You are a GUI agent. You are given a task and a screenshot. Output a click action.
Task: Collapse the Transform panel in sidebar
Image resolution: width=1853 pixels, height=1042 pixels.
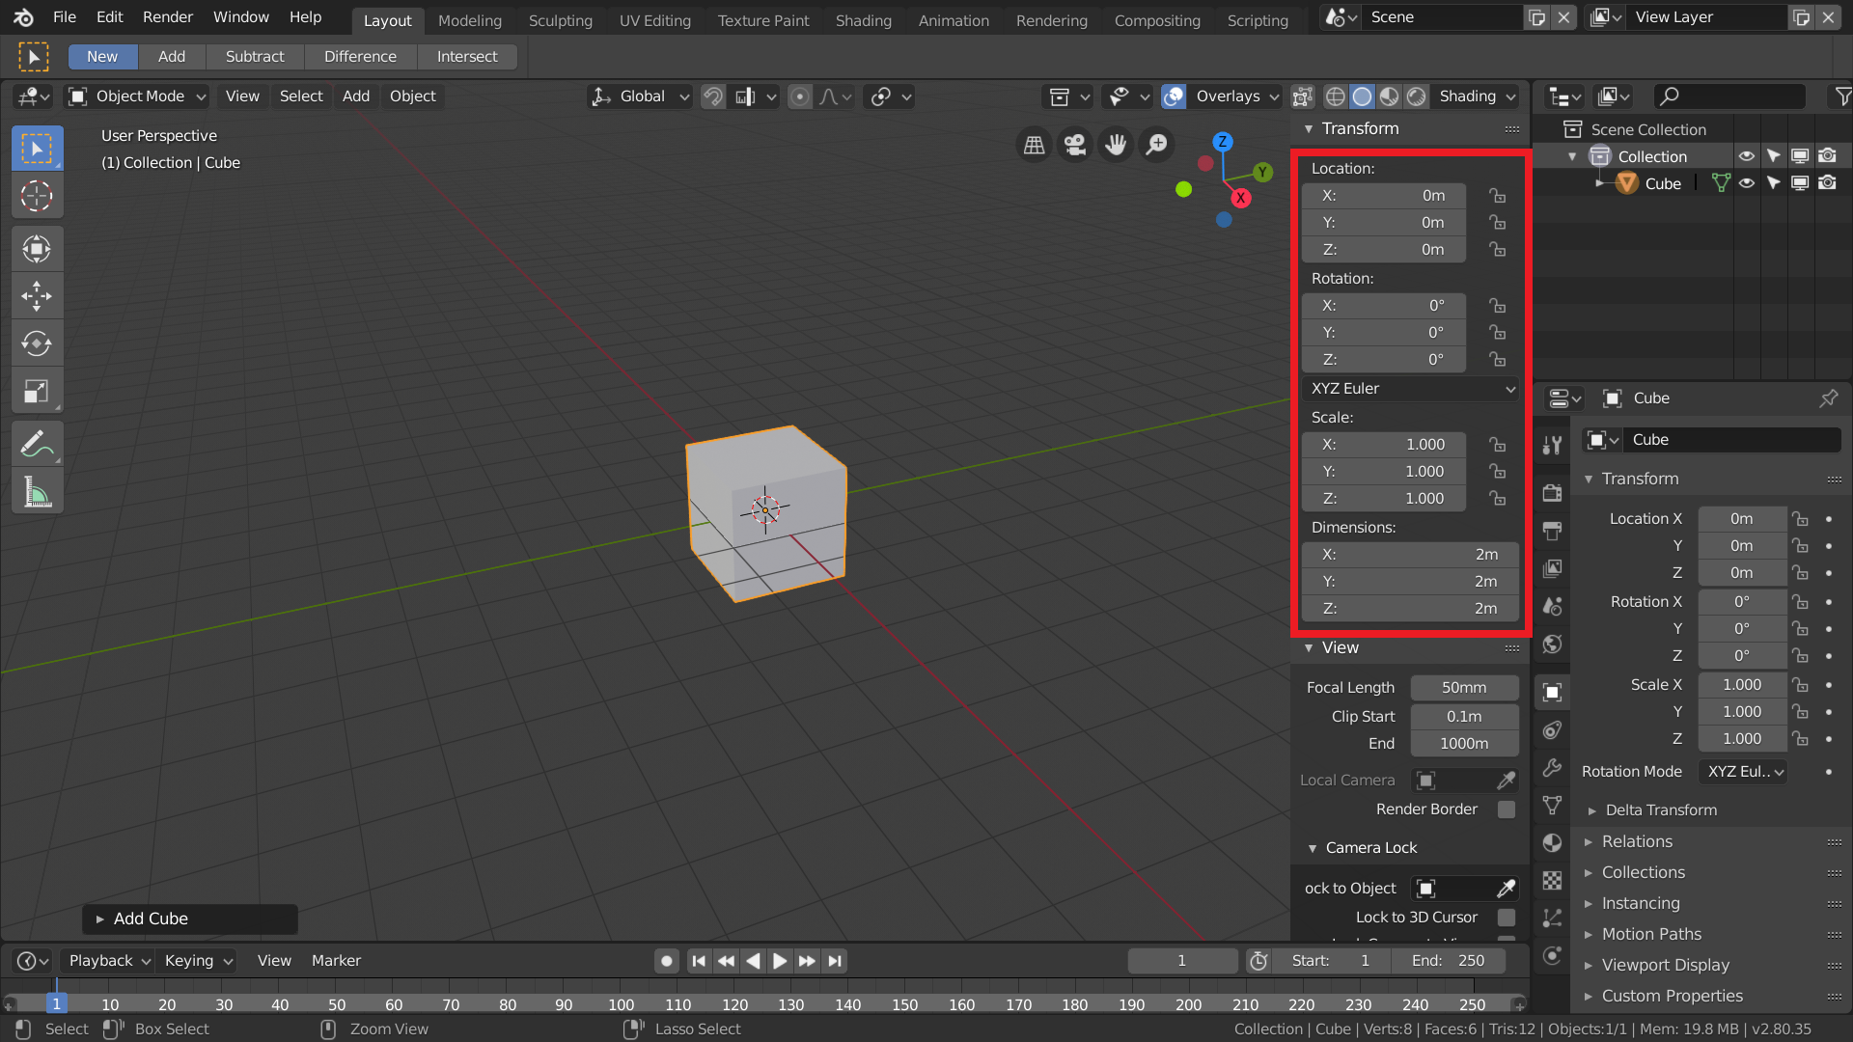point(1309,129)
